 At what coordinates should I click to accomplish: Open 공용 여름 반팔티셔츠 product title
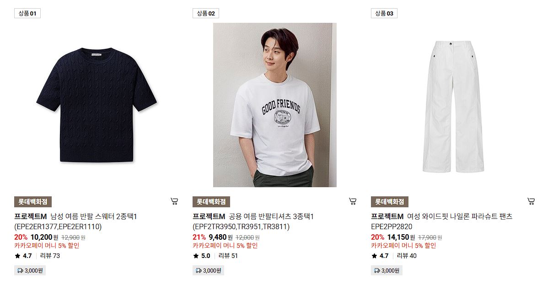tap(253, 221)
